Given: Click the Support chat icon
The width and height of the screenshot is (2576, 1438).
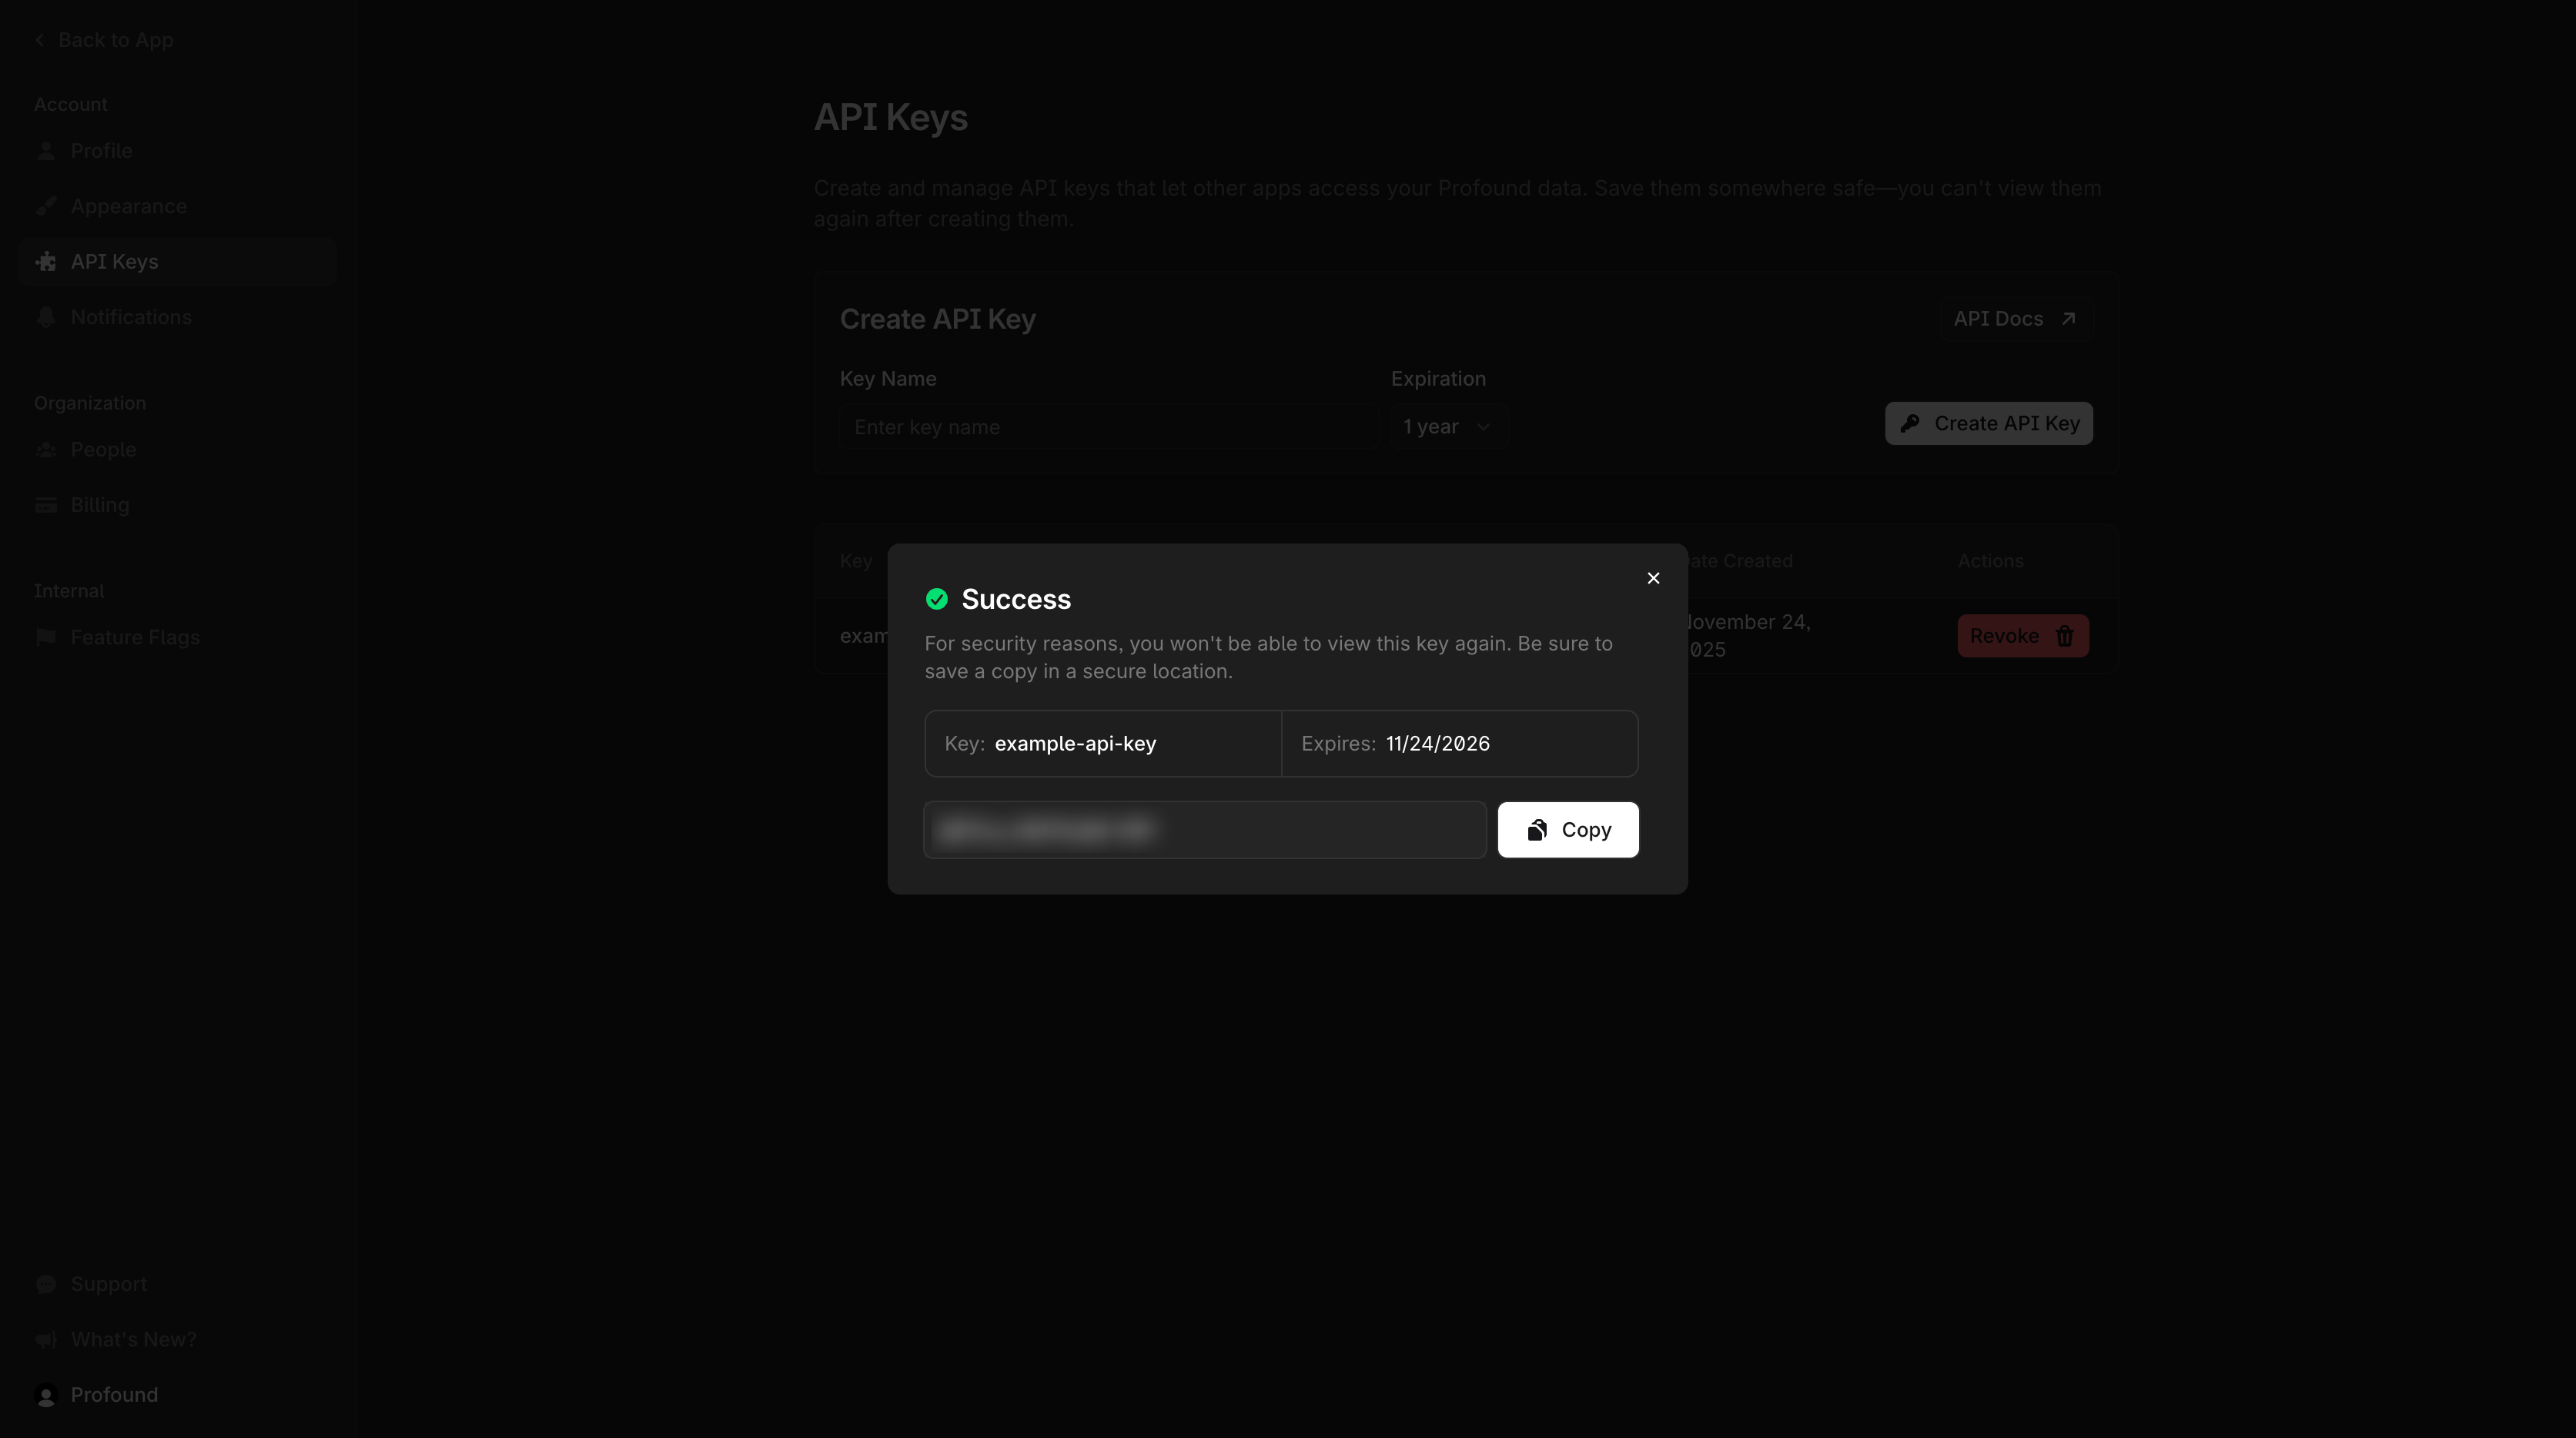Looking at the screenshot, I should click(x=46, y=1283).
